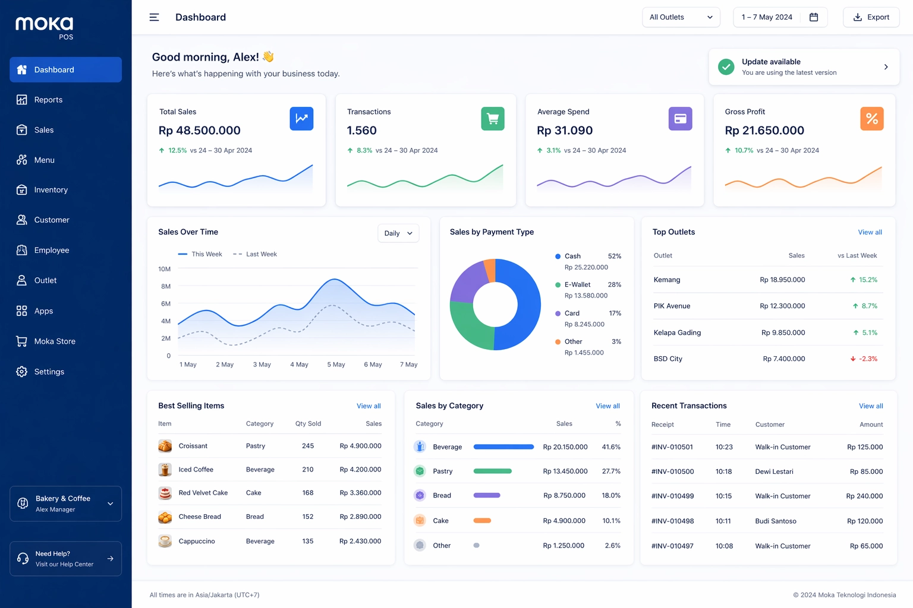Click the Gross Profit percent icon

click(x=871, y=119)
